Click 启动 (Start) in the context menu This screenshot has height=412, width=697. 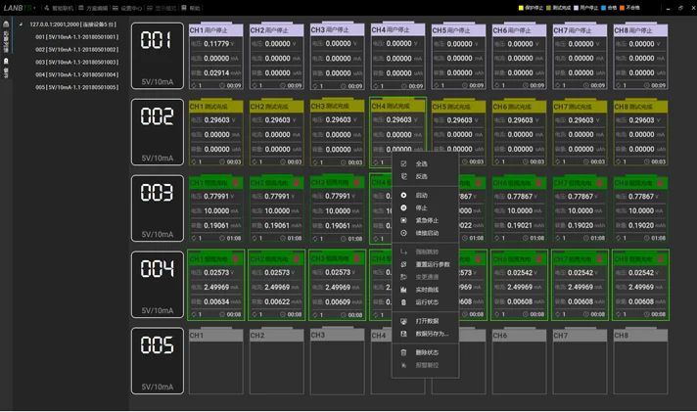coord(421,196)
